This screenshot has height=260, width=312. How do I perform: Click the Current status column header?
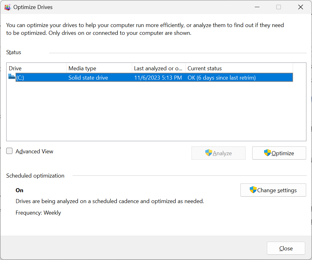tap(239, 68)
